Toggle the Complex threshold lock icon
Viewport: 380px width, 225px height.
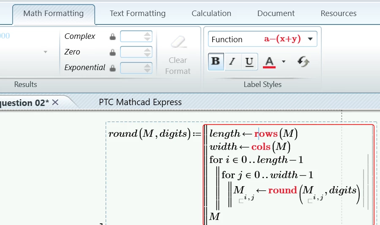112,37
